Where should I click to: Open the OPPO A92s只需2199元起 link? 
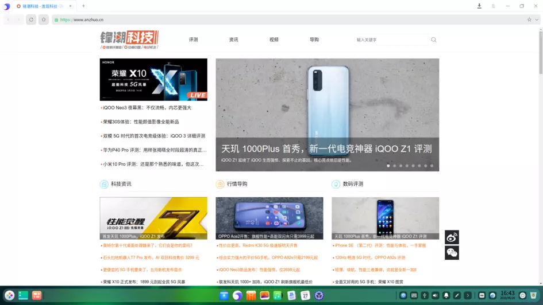click(268, 257)
